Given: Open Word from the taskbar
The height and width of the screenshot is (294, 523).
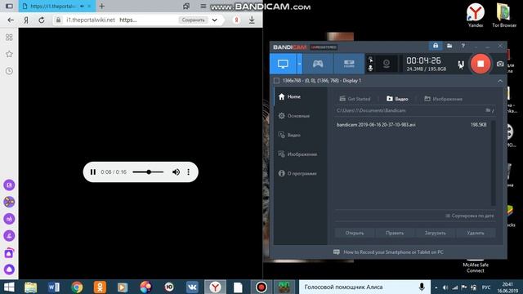Looking at the screenshot, I should point(54,287).
